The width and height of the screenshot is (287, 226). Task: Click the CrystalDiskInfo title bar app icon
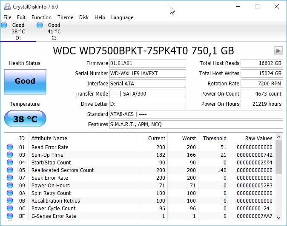point(7,7)
